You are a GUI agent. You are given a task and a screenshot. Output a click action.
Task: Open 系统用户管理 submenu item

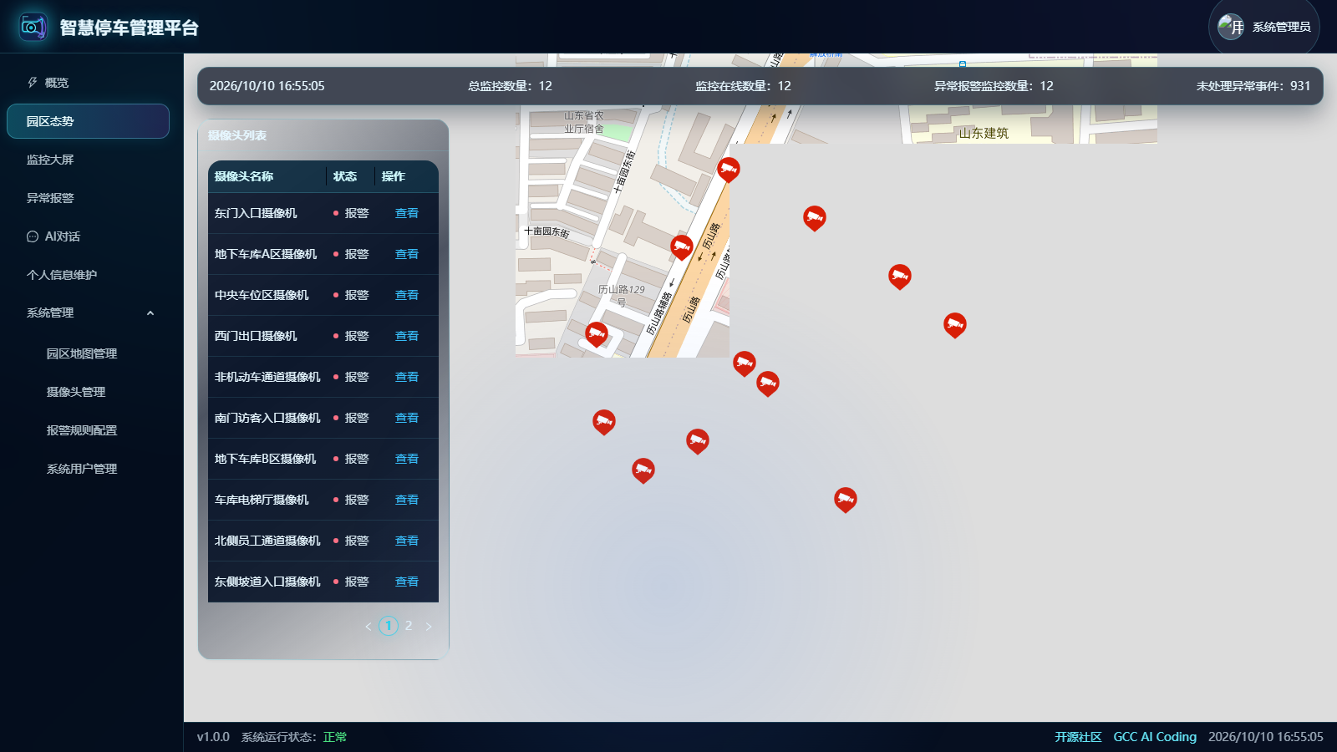pyautogui.click(x=82, y=469)
